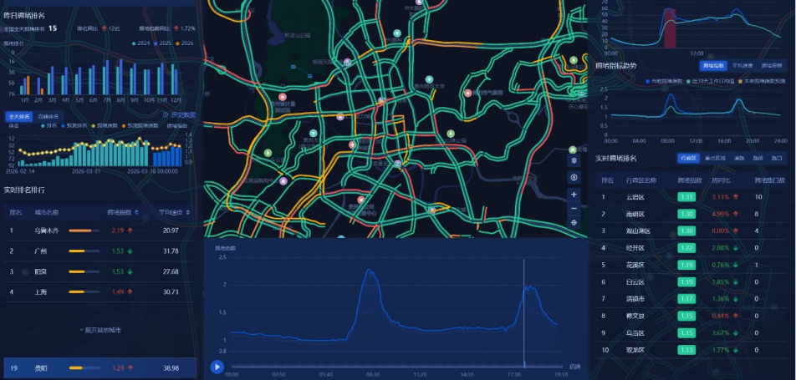Select the 拥堵指数 trend tab
Screen dimensions: 796x380
tap(713, 64)
